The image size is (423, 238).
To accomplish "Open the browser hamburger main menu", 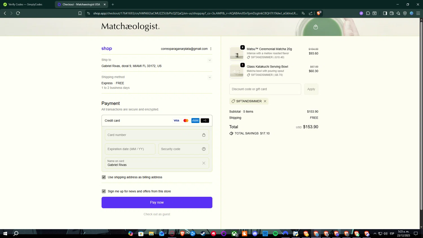I will [x=418, y=13].
